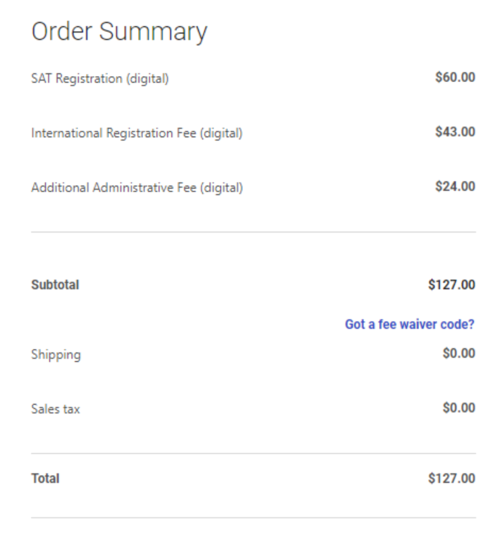This screenshot has height=536, width=500.
Task: Select the Order Summary heading
Action: pos(119,32)
